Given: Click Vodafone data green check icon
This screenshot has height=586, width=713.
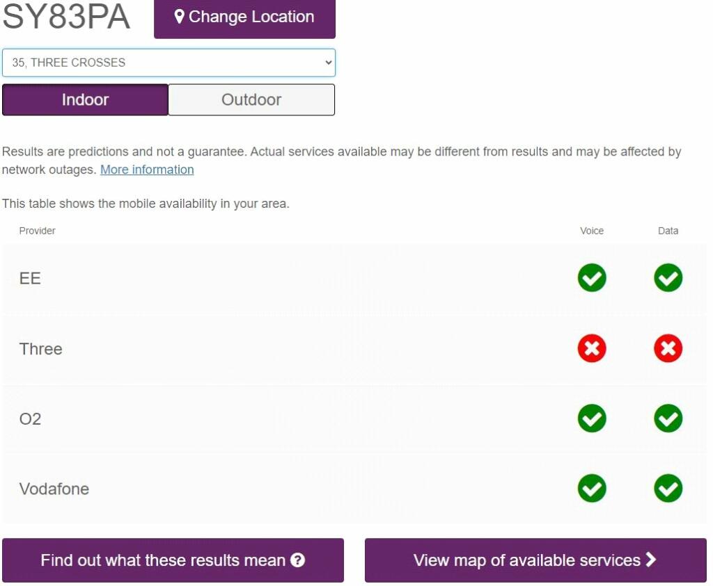Looking at the screenshot, I should click(668, 489).
